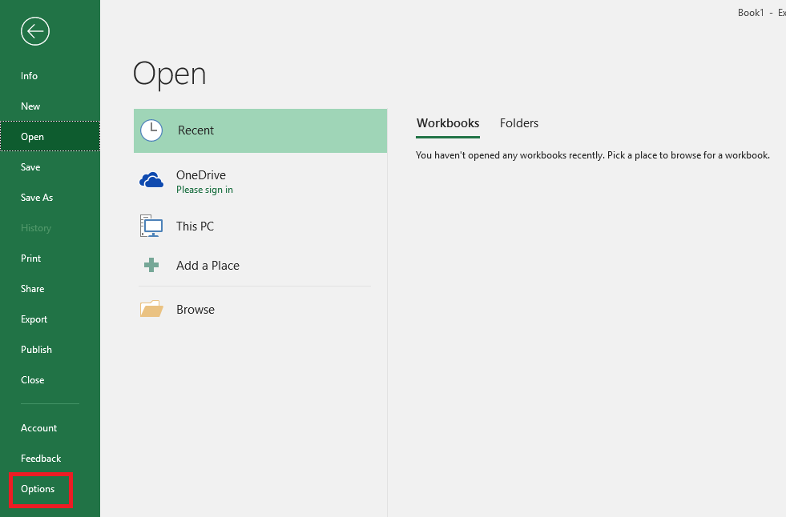Open Excel Options

pyautogui.click(x=38, y=489)
